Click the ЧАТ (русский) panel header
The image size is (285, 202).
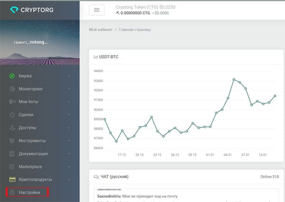coord(114,176)
